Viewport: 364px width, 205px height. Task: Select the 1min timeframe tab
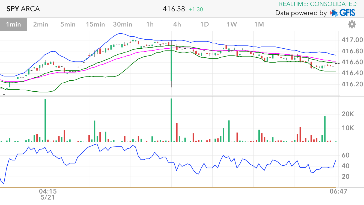pyautogui.click(x=13, y=24)
